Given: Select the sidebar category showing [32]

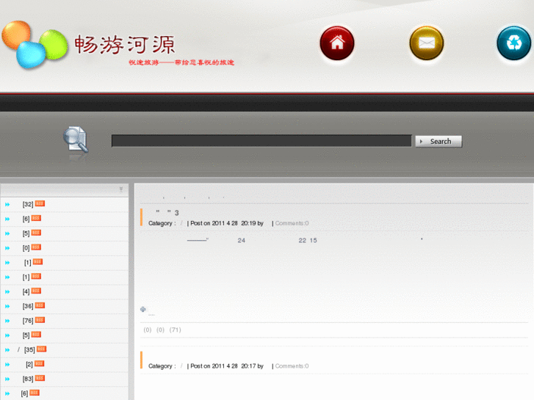Looking at the screenshot, I should click(28, 204).
